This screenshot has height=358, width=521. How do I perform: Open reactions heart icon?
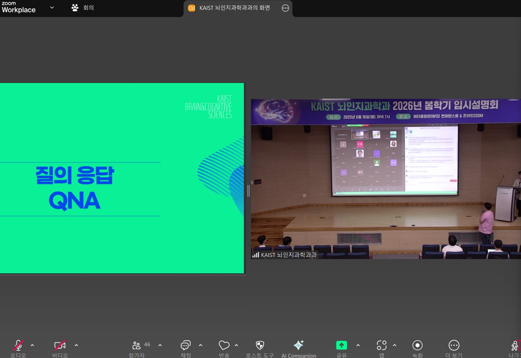tap(224, 345)
